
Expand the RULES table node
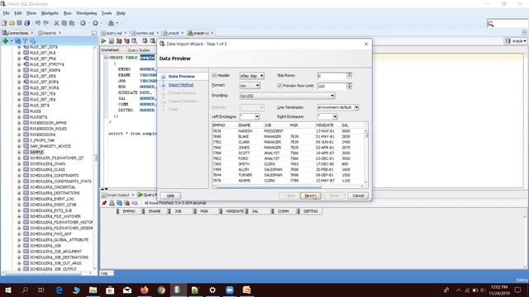[19, 111]
